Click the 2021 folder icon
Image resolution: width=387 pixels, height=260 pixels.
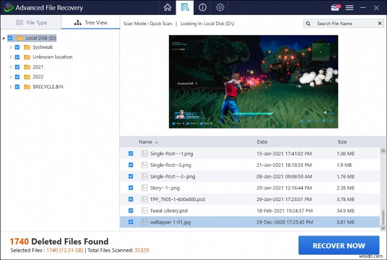tap(27, 67)
